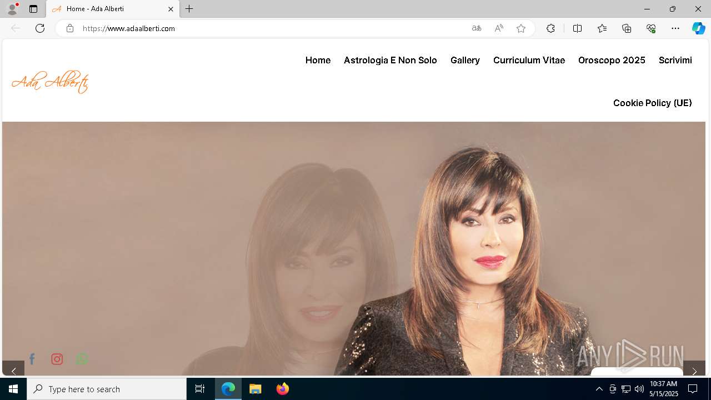Open the Copilot sidebar icon
The image size is (711, 400).
click(699, 28)
